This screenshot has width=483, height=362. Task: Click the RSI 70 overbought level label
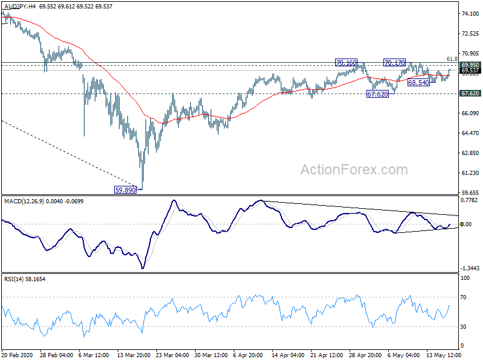coord(463,297)
